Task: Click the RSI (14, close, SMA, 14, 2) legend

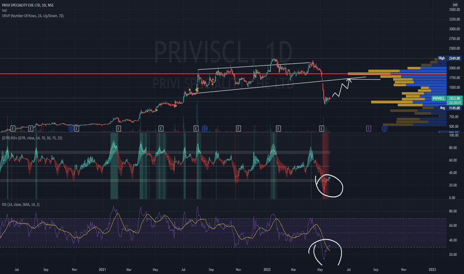Action: click(21, 205)
